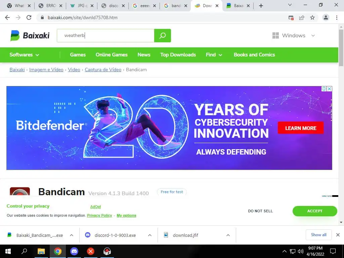The width and height of the screenshot is (344, 258).
Task: Click Chrome icon in taskbar
Action: [58, 251]
